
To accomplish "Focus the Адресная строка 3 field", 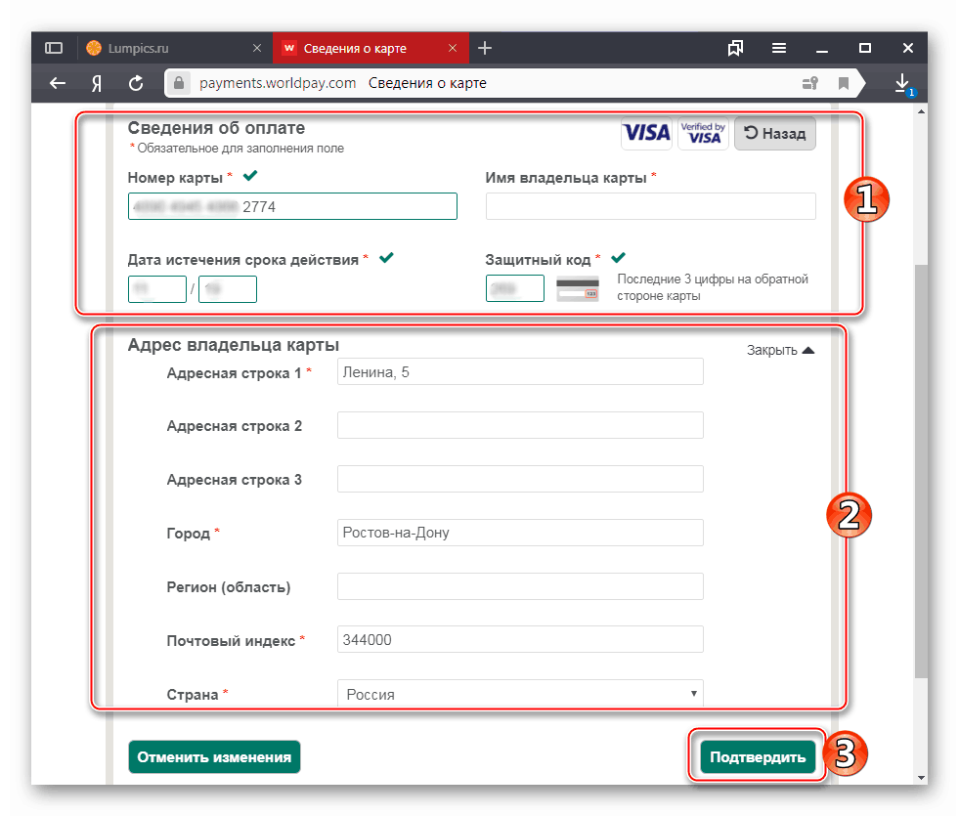I will pos(520,479).
